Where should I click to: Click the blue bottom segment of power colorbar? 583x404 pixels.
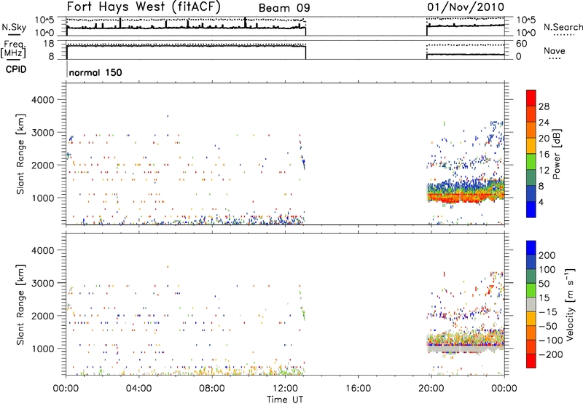tap(531, 209)
